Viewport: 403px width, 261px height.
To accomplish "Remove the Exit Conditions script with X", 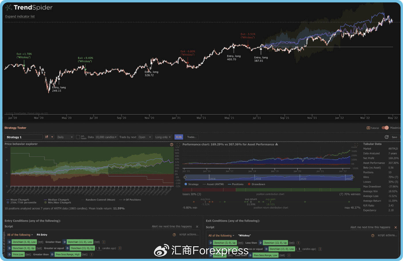I will coord(396,227).
